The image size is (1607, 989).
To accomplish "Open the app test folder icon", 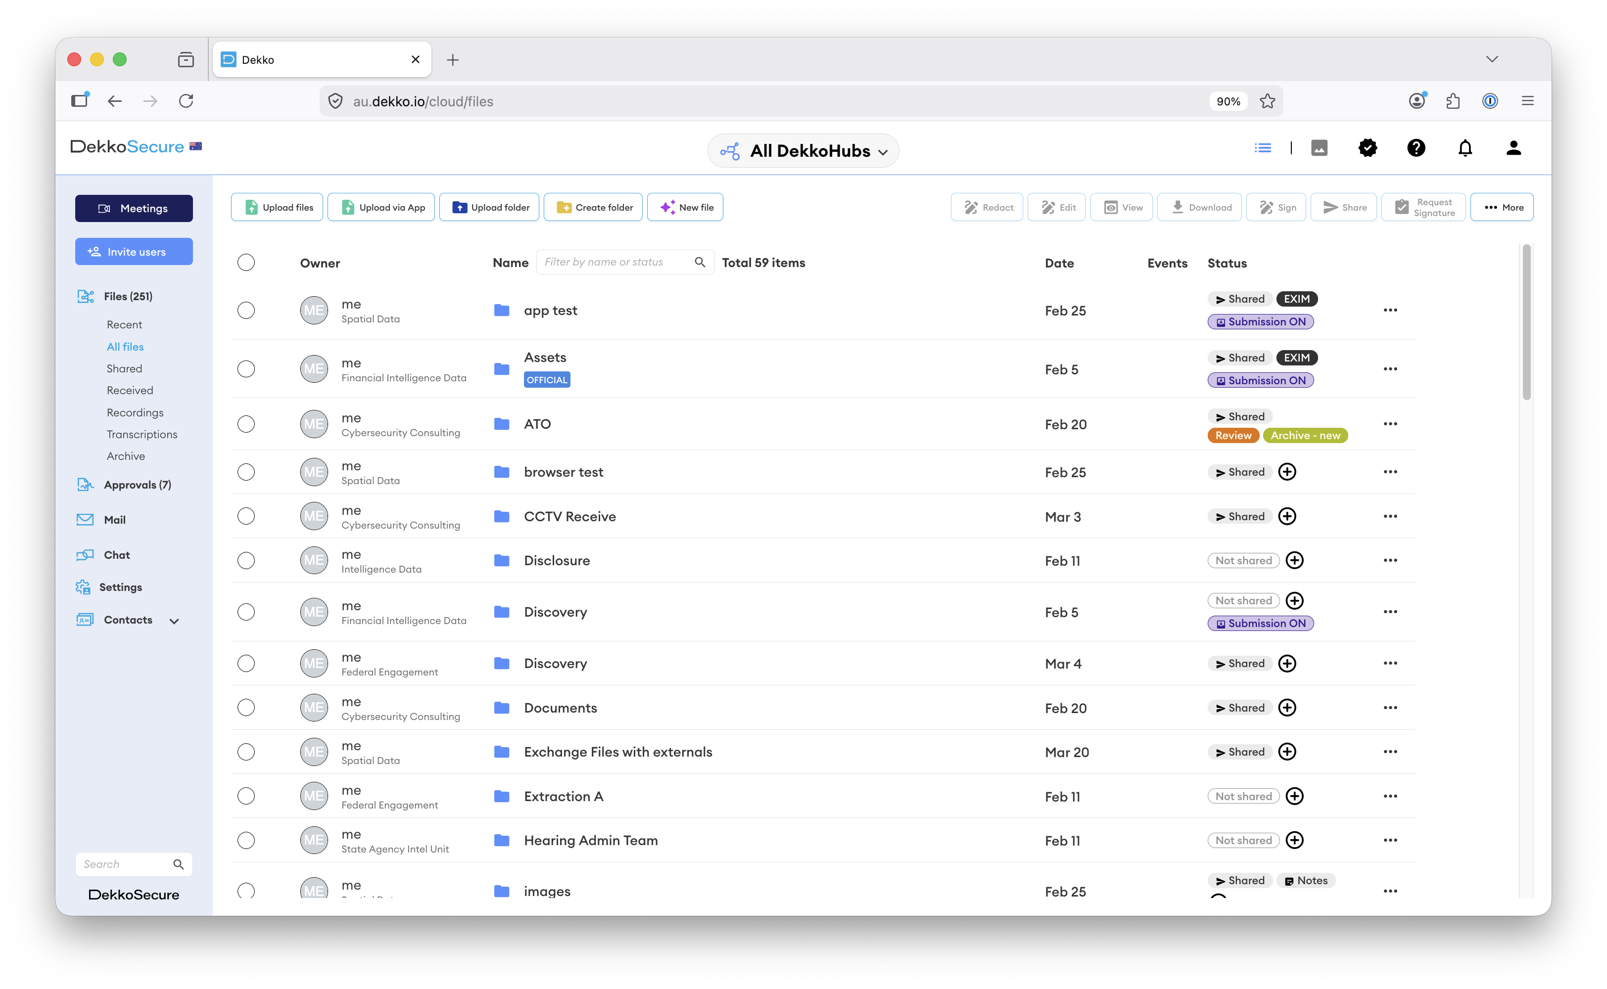I will tap(502, 310).
